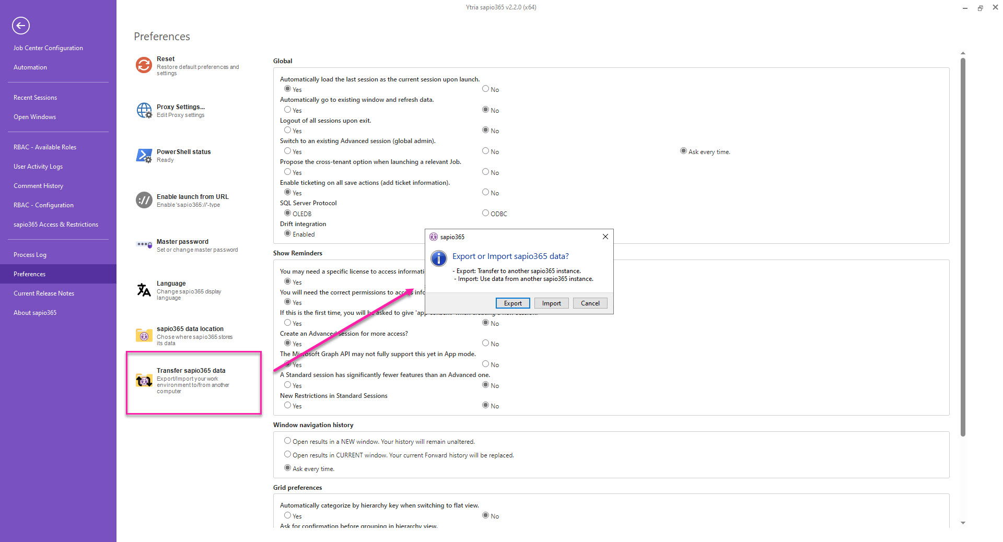The height and width of the screenshot is (542, 1003).
Task: Select ODBC SQL Server Protocol
Action: point(485,214)
